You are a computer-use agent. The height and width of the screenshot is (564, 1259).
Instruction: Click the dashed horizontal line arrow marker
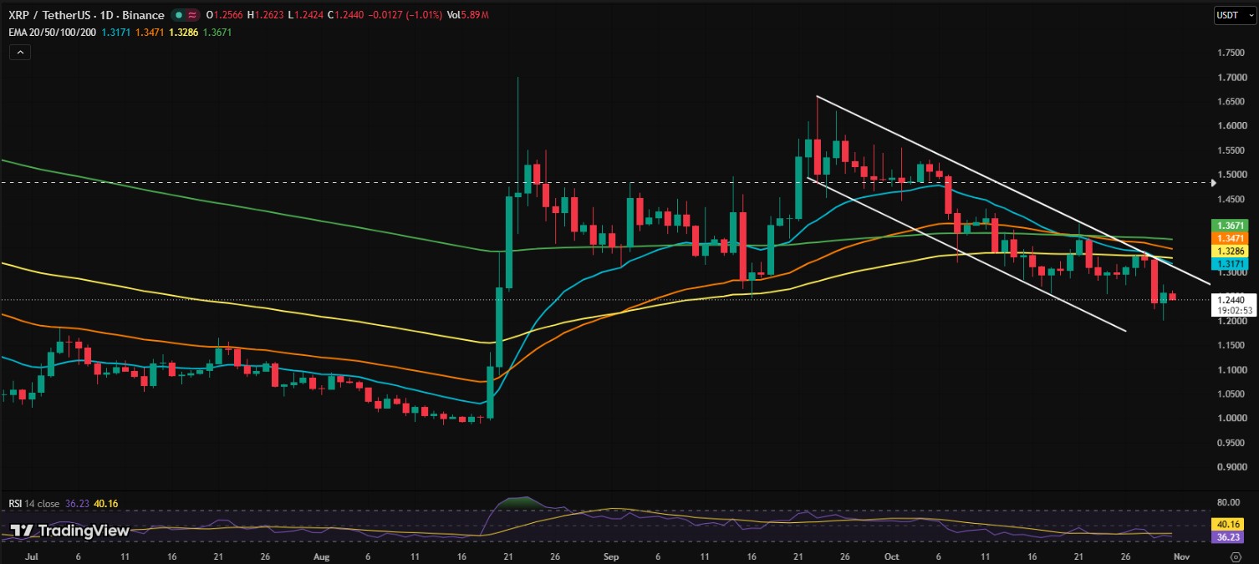(1213, 181)
